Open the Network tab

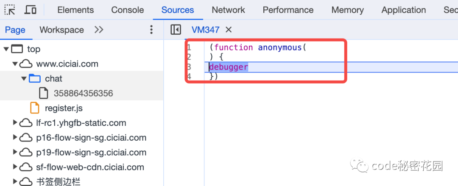tap(229, 10)
